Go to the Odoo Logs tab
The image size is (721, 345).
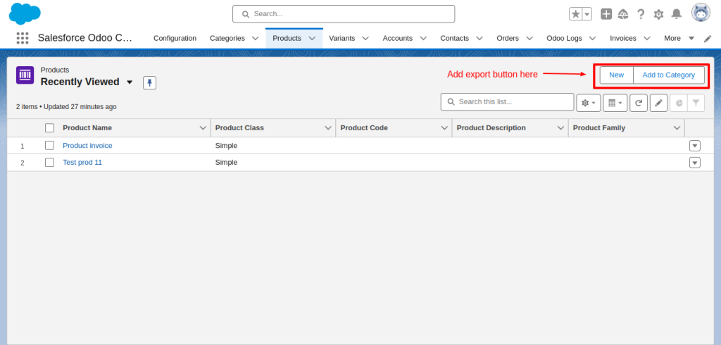[x=564, y=38]
